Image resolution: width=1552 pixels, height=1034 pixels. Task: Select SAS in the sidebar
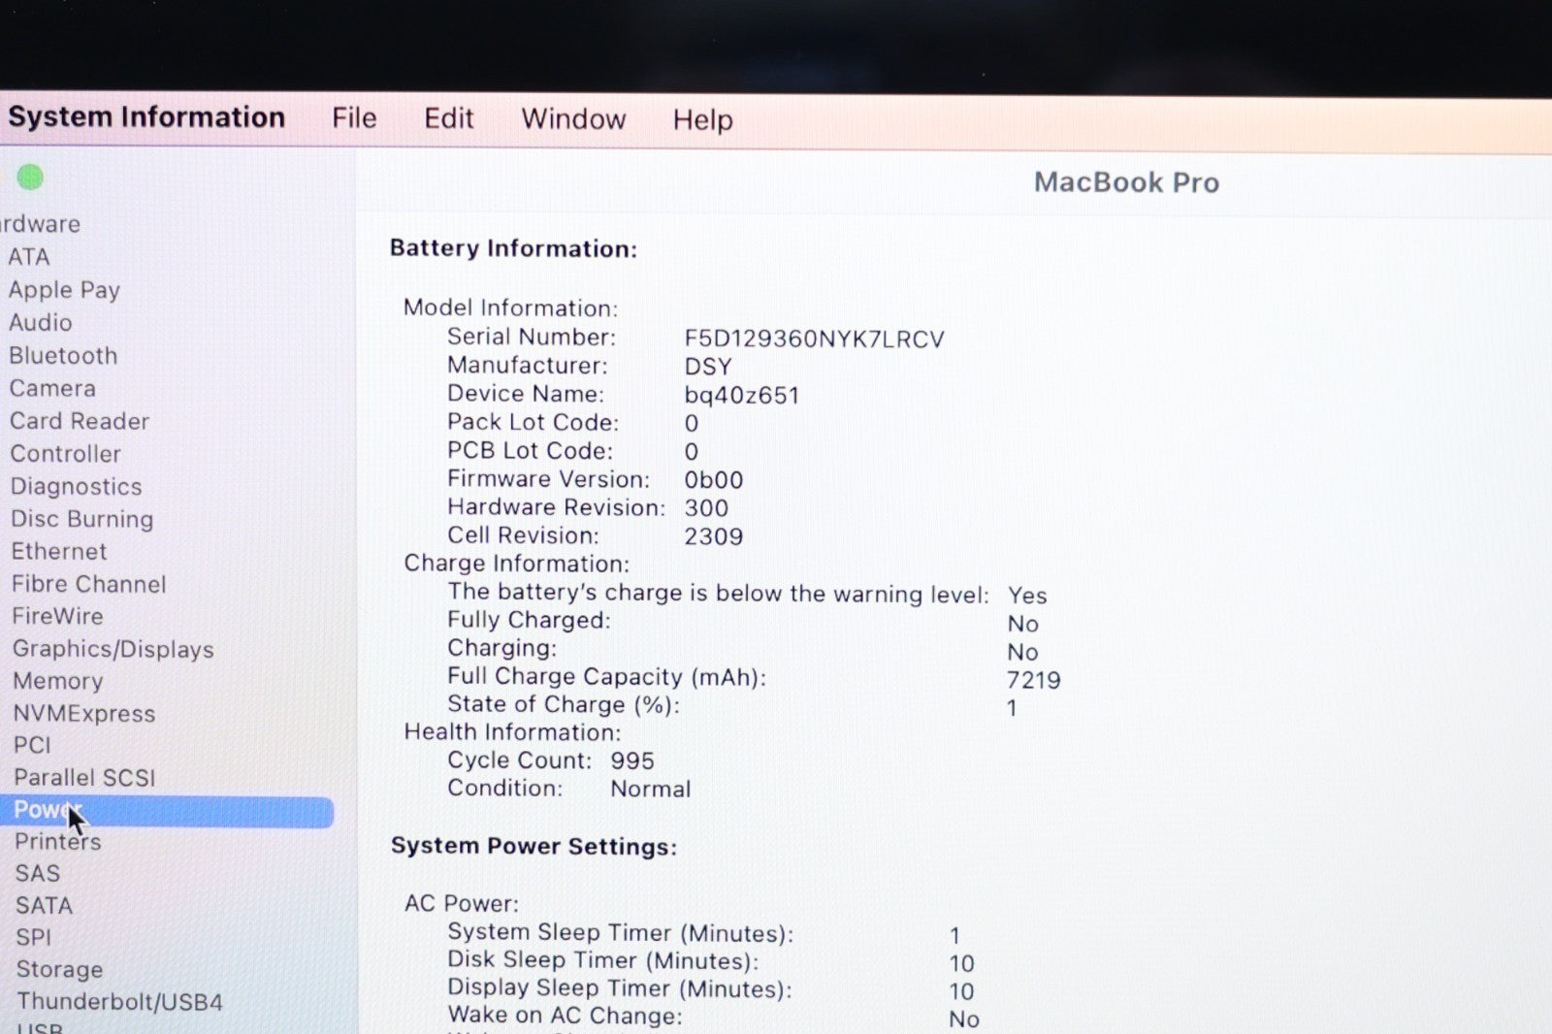38,873
